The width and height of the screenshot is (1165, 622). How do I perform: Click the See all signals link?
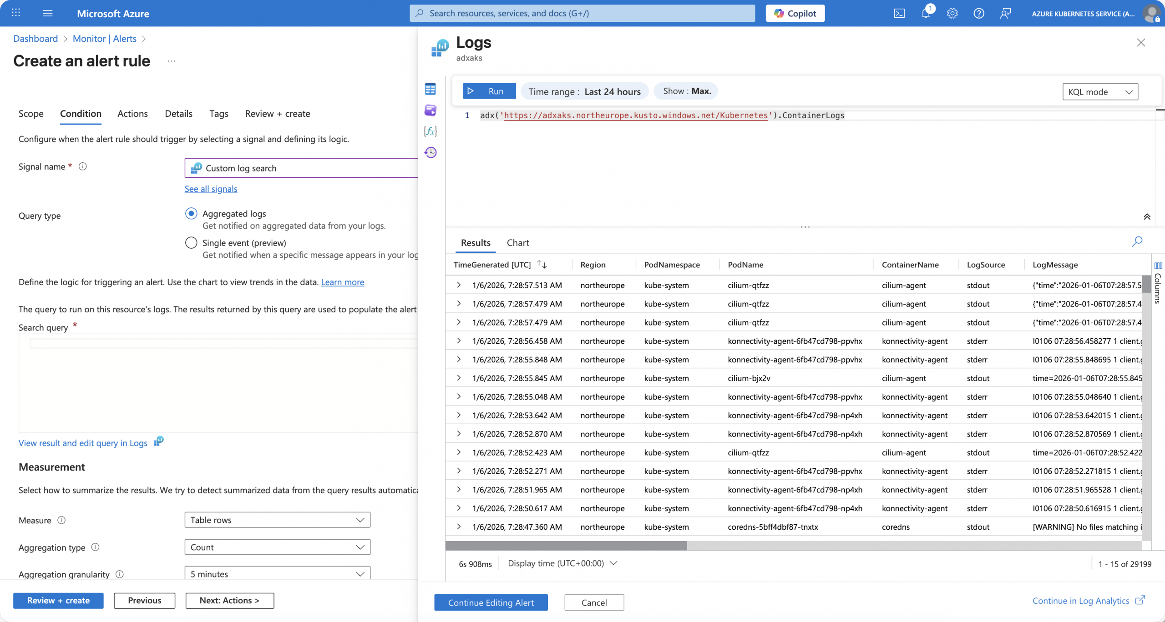211,189
